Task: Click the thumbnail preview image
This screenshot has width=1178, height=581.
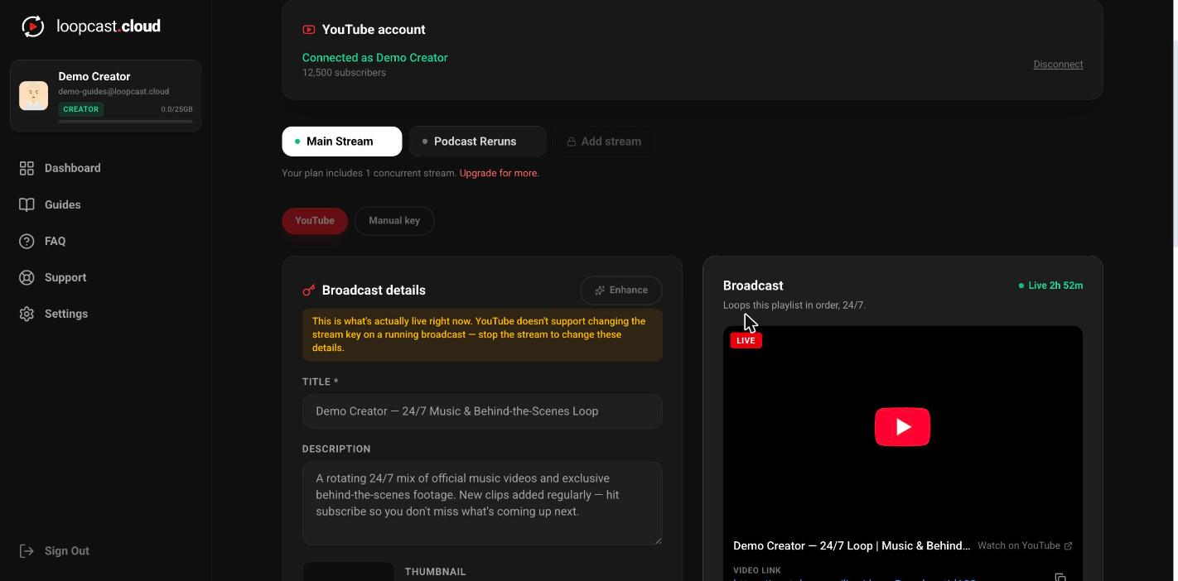Action: 349,571
